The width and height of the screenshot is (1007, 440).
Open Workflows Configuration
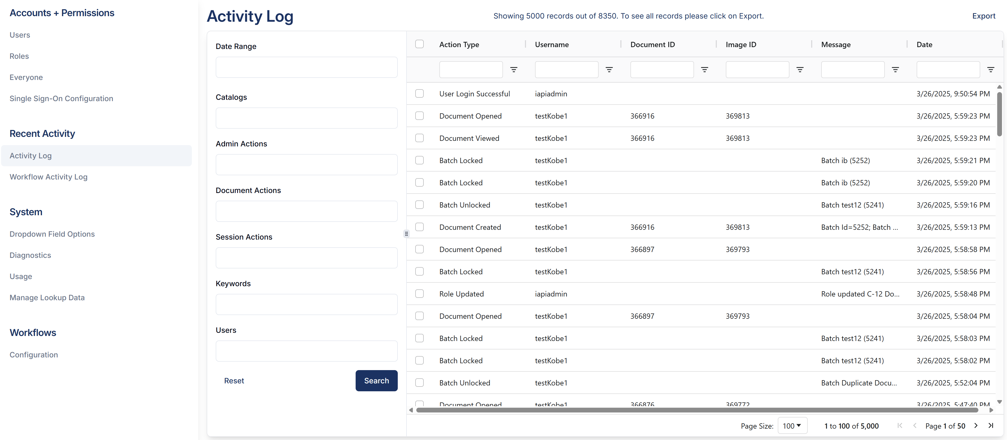point(34,354)
